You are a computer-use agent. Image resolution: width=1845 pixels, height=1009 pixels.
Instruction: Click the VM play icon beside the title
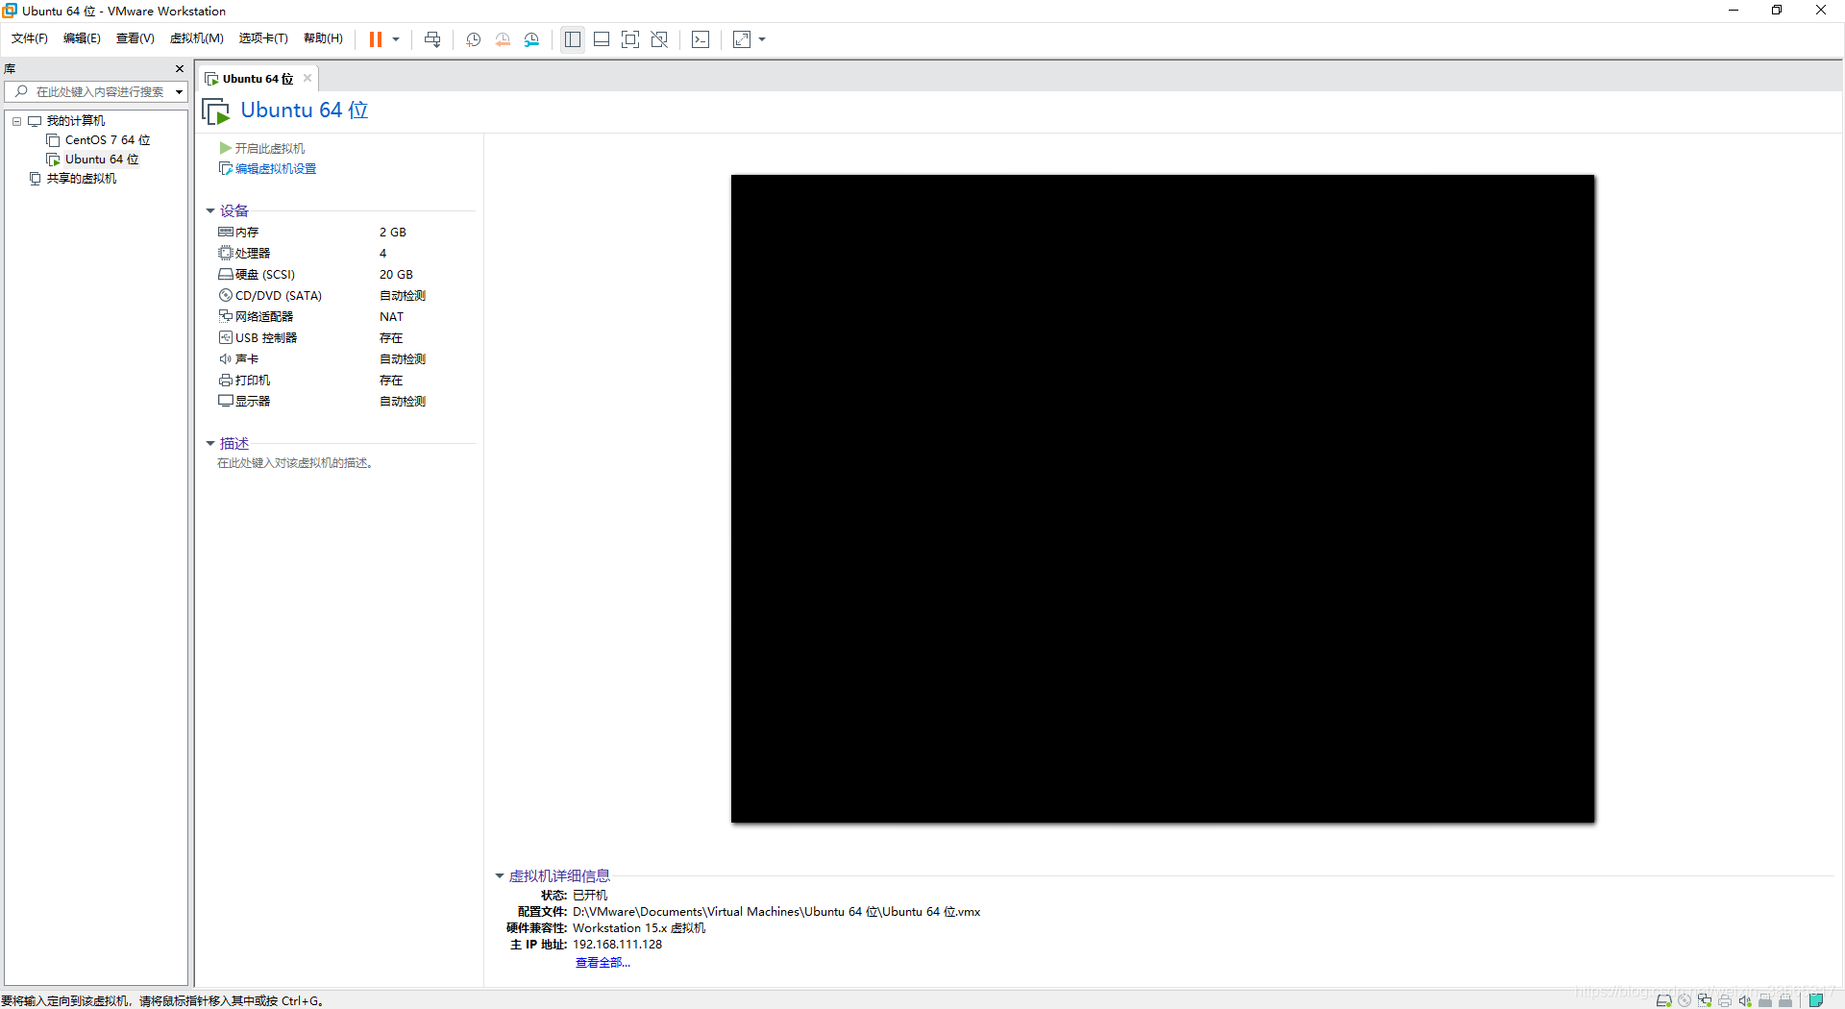point(216,111)
